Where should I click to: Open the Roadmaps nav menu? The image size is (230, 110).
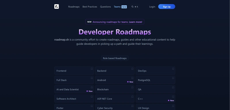tap(74, 7)
